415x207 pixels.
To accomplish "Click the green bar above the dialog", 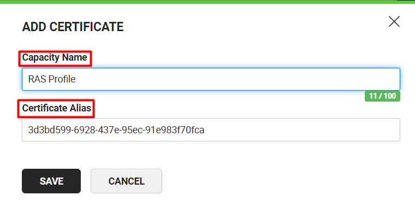I will (207, 2).
